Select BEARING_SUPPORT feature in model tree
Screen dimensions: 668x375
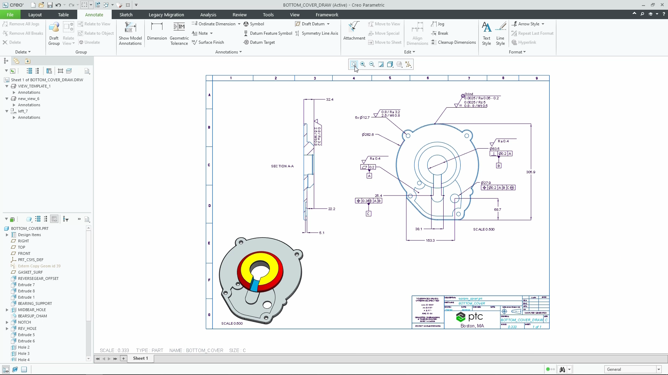tap(35, 303)
